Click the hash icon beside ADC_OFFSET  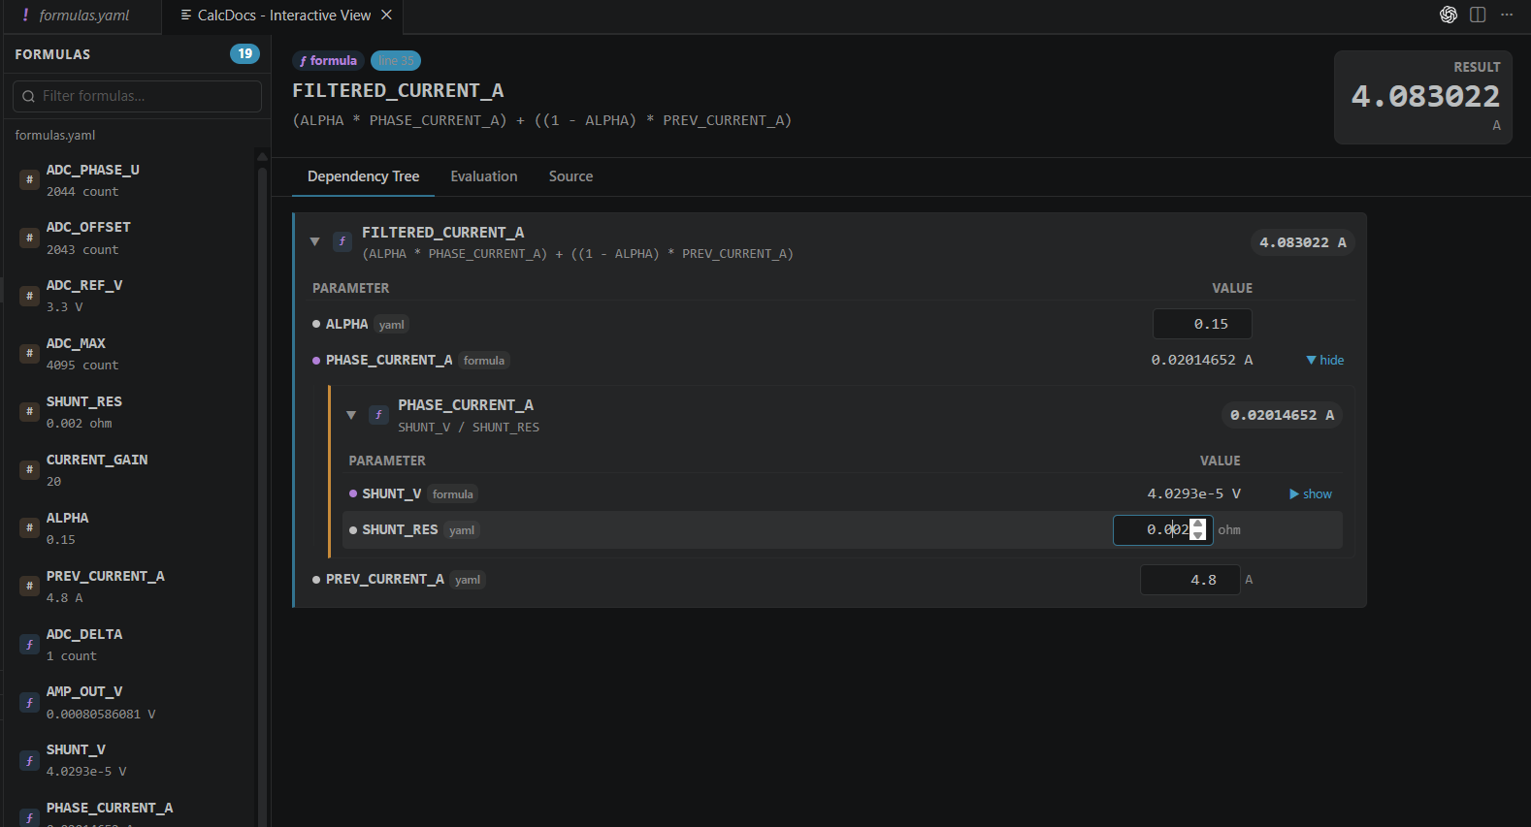tap(30, 238)
